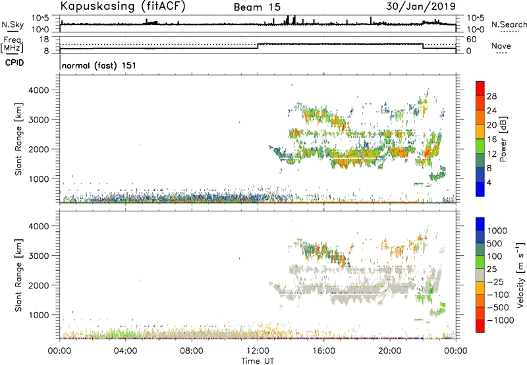Click the '18' frequency axis tick label

[44, 40]
